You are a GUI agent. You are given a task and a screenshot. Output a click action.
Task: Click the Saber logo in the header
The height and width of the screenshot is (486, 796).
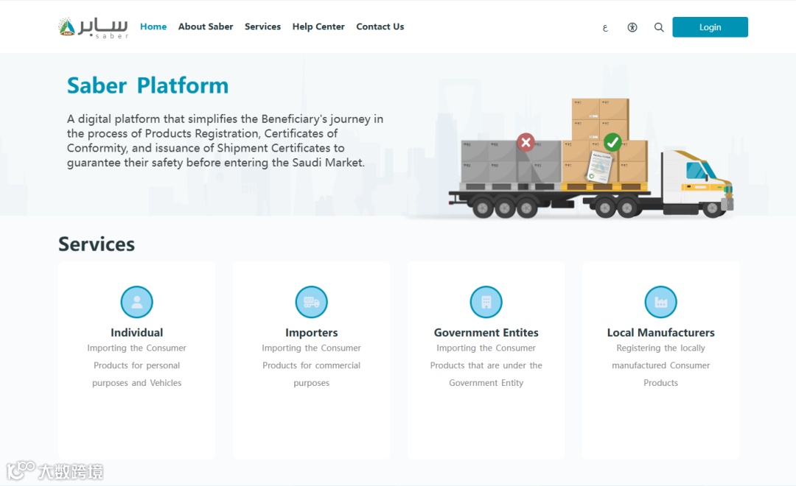point(93,27)
